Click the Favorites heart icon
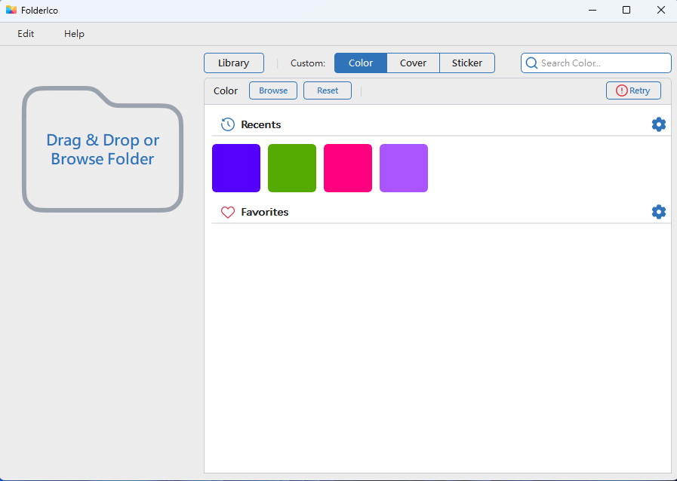Viewport: 677px width, 481px height. [227, 213]
